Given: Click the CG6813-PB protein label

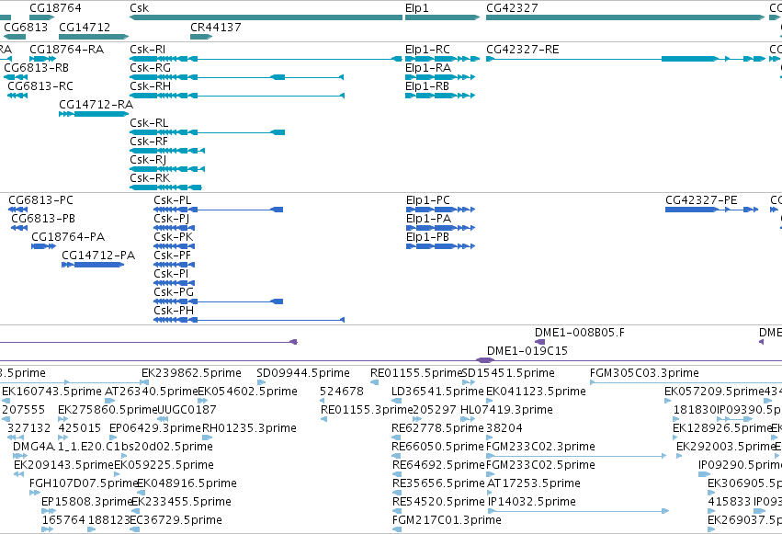Looking at the screenshot, I should tap(43, 219).
